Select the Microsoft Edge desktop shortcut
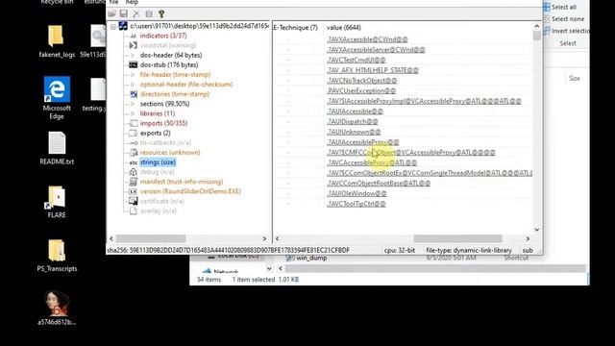The height and width of the screenshot is (346, 615). point(57,98)
